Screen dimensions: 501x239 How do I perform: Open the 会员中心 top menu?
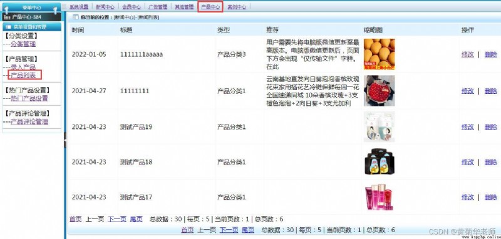(x=132, y=7)
